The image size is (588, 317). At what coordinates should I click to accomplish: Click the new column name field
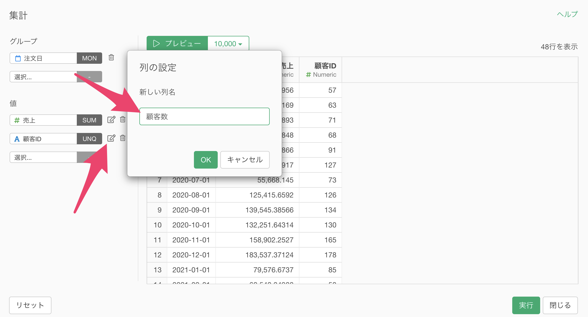(204, 116)
